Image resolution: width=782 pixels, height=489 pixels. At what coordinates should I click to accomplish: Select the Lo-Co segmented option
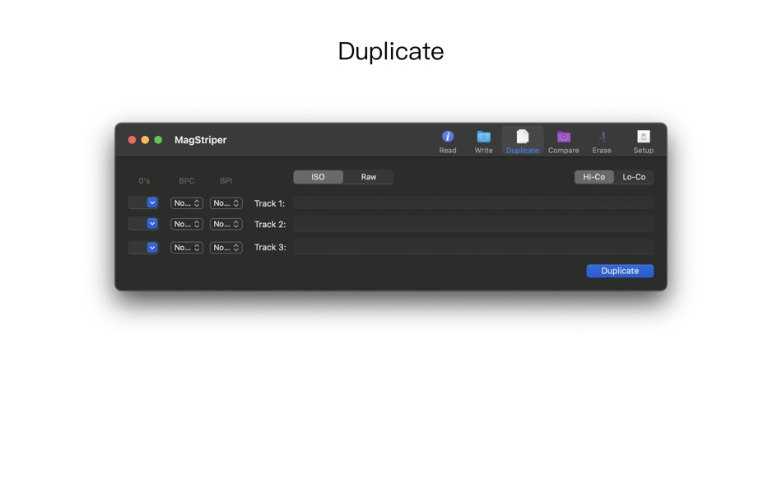coord(634,176)
